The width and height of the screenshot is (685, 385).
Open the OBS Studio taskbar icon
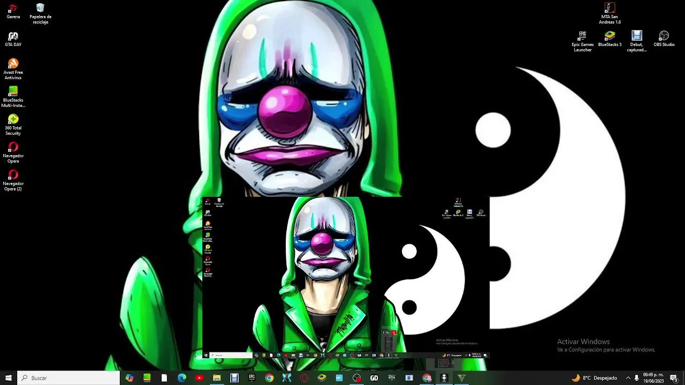(357, 378)
